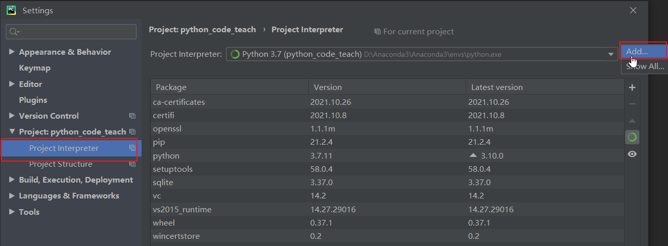Open the Plugins settings page
Screen dimensions: 668x246
tap(33, 100)
